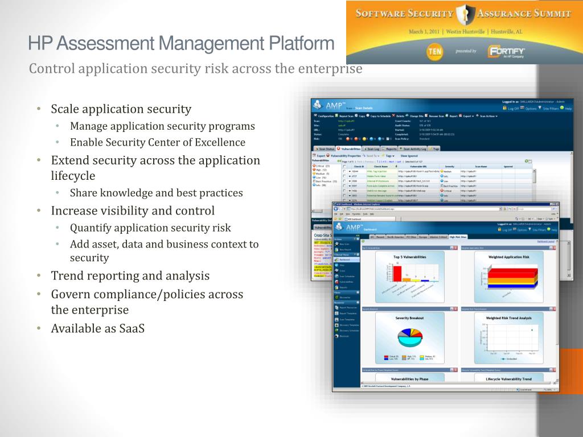Click the Severity Breakout pie chart
583x437 pixels.
[410, 337]
